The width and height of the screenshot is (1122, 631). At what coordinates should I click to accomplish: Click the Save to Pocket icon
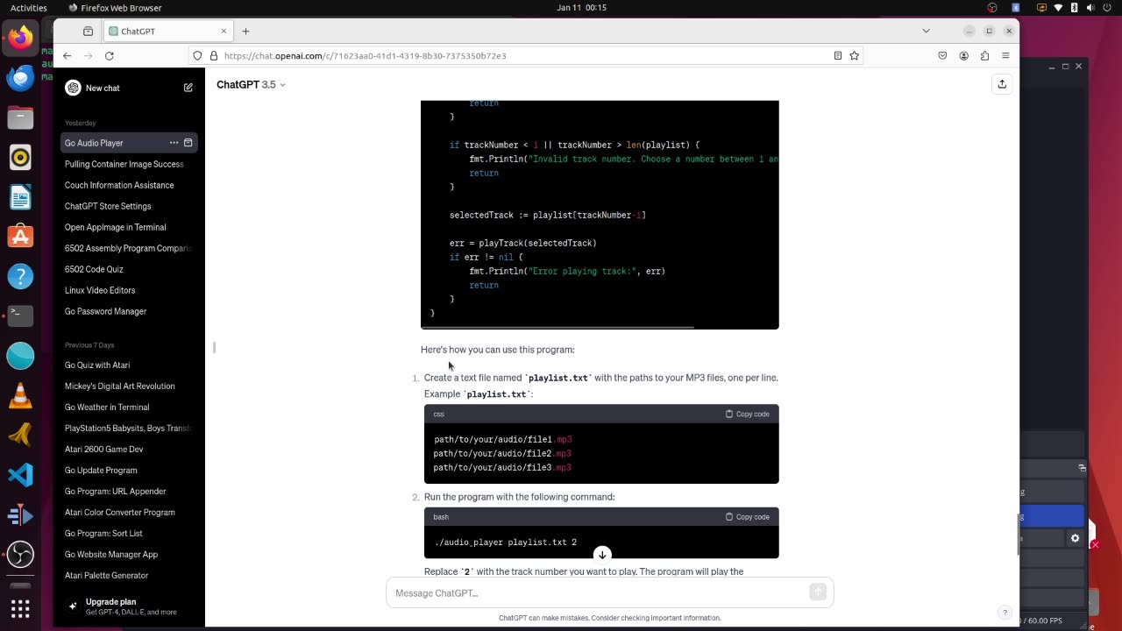(942, 55)
